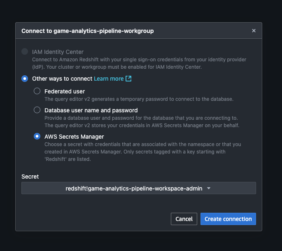The image size is (282, 251).
Task: Click the single sign-on credentials description text
Action: click(x=139, y=63)
